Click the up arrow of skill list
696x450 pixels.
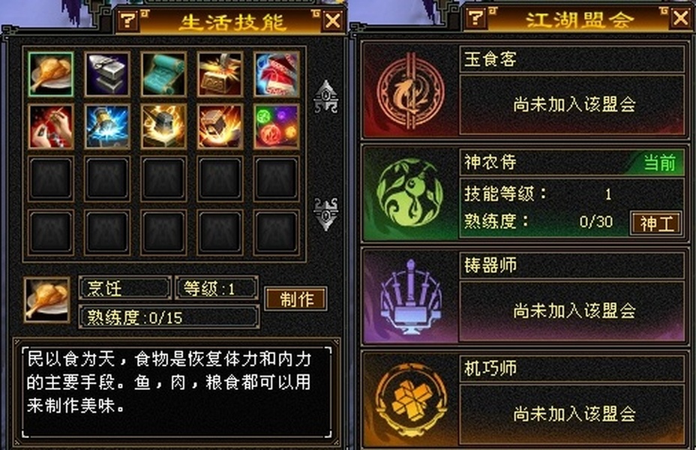[325, 97]
